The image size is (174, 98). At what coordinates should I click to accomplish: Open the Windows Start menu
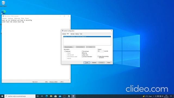click(x=2, y=96)
